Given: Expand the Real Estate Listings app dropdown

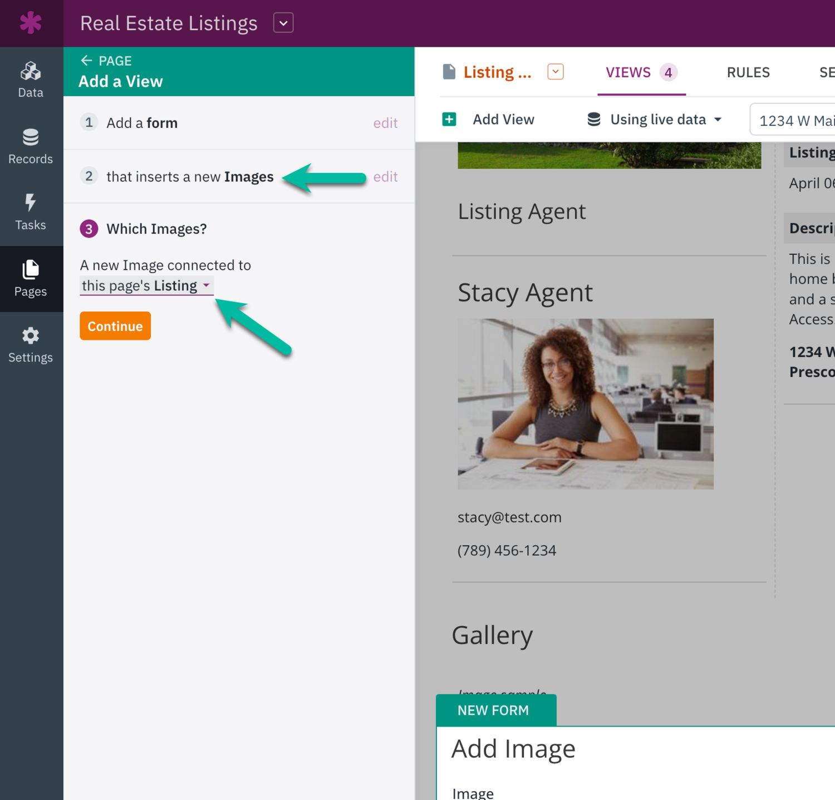Looking at the screenshot, I should pyautogui.click(x=283, y=23).
